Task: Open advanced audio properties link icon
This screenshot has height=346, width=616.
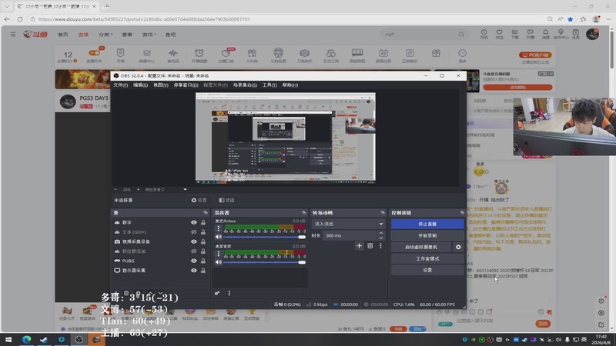Action: click(x=217, y=293)
